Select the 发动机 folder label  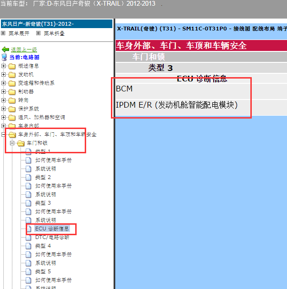coord(26,75)
